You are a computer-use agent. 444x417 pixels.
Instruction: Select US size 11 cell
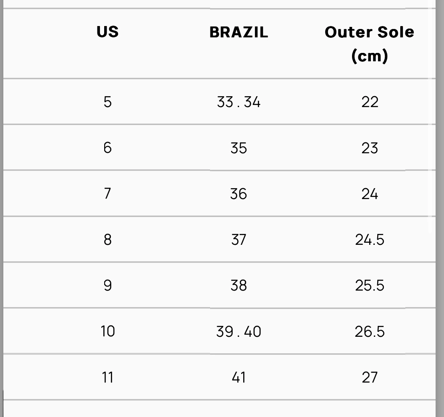108,377
